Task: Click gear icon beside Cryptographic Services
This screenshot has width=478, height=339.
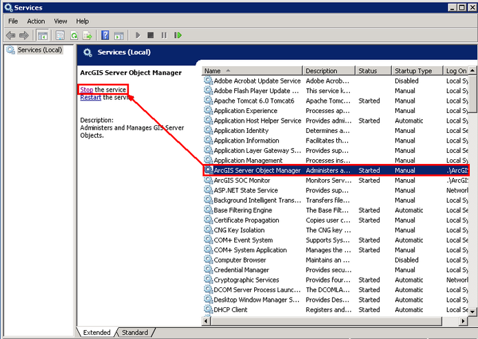Action: [208, 279]
